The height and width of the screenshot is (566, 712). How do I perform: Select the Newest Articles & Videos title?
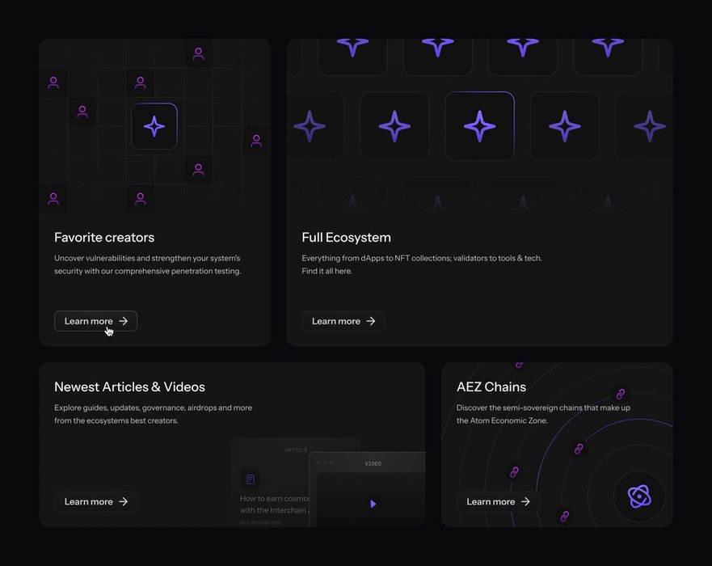point(129,386)
